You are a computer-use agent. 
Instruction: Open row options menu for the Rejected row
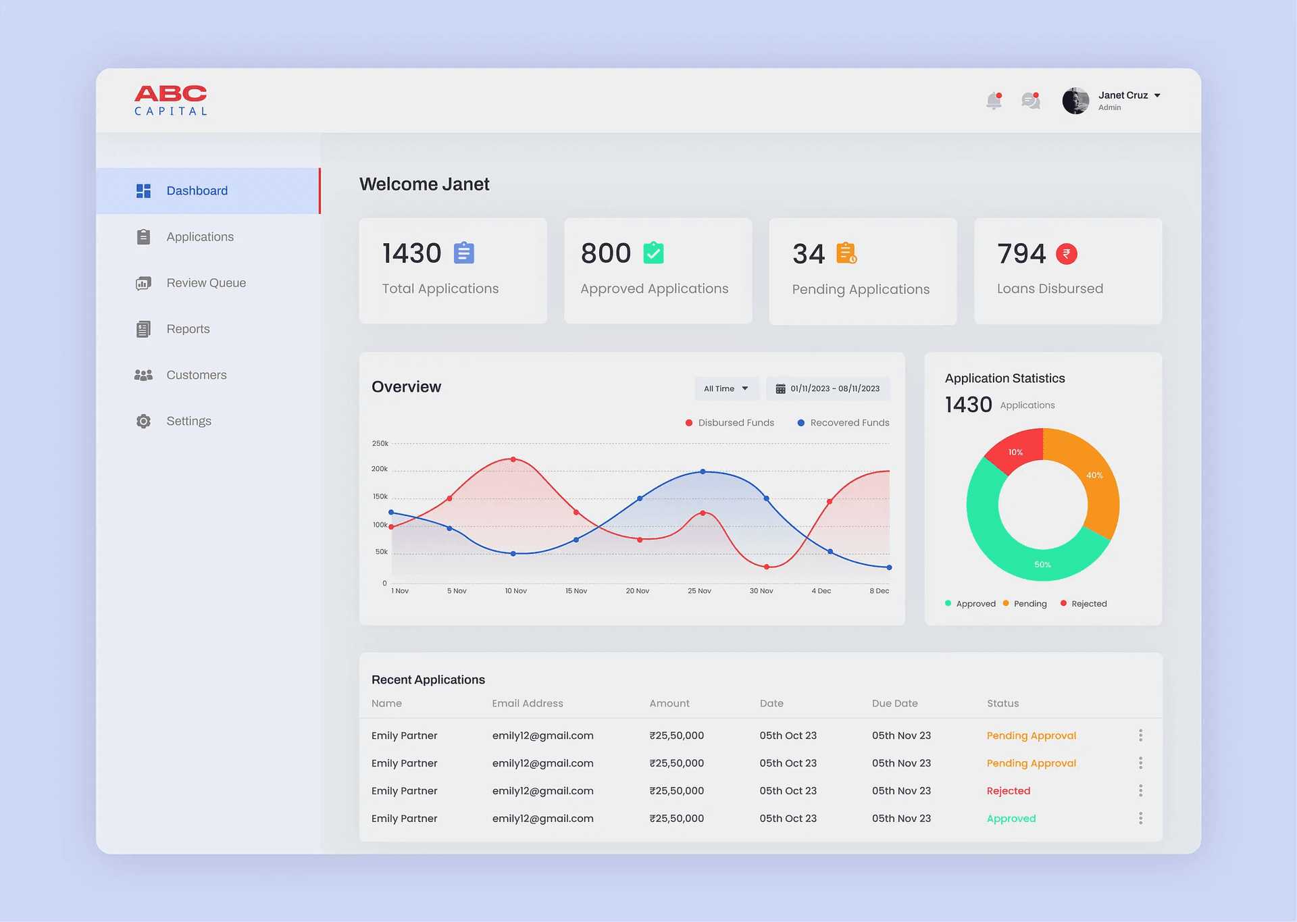coord(1140,791)
